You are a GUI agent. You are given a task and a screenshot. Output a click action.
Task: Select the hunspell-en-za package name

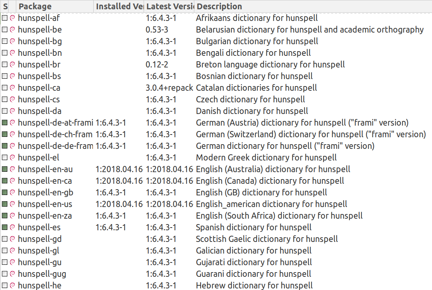coord(44,216)
